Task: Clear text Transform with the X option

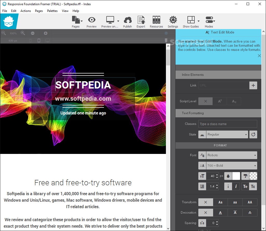Action: click(x=206, y=202)
